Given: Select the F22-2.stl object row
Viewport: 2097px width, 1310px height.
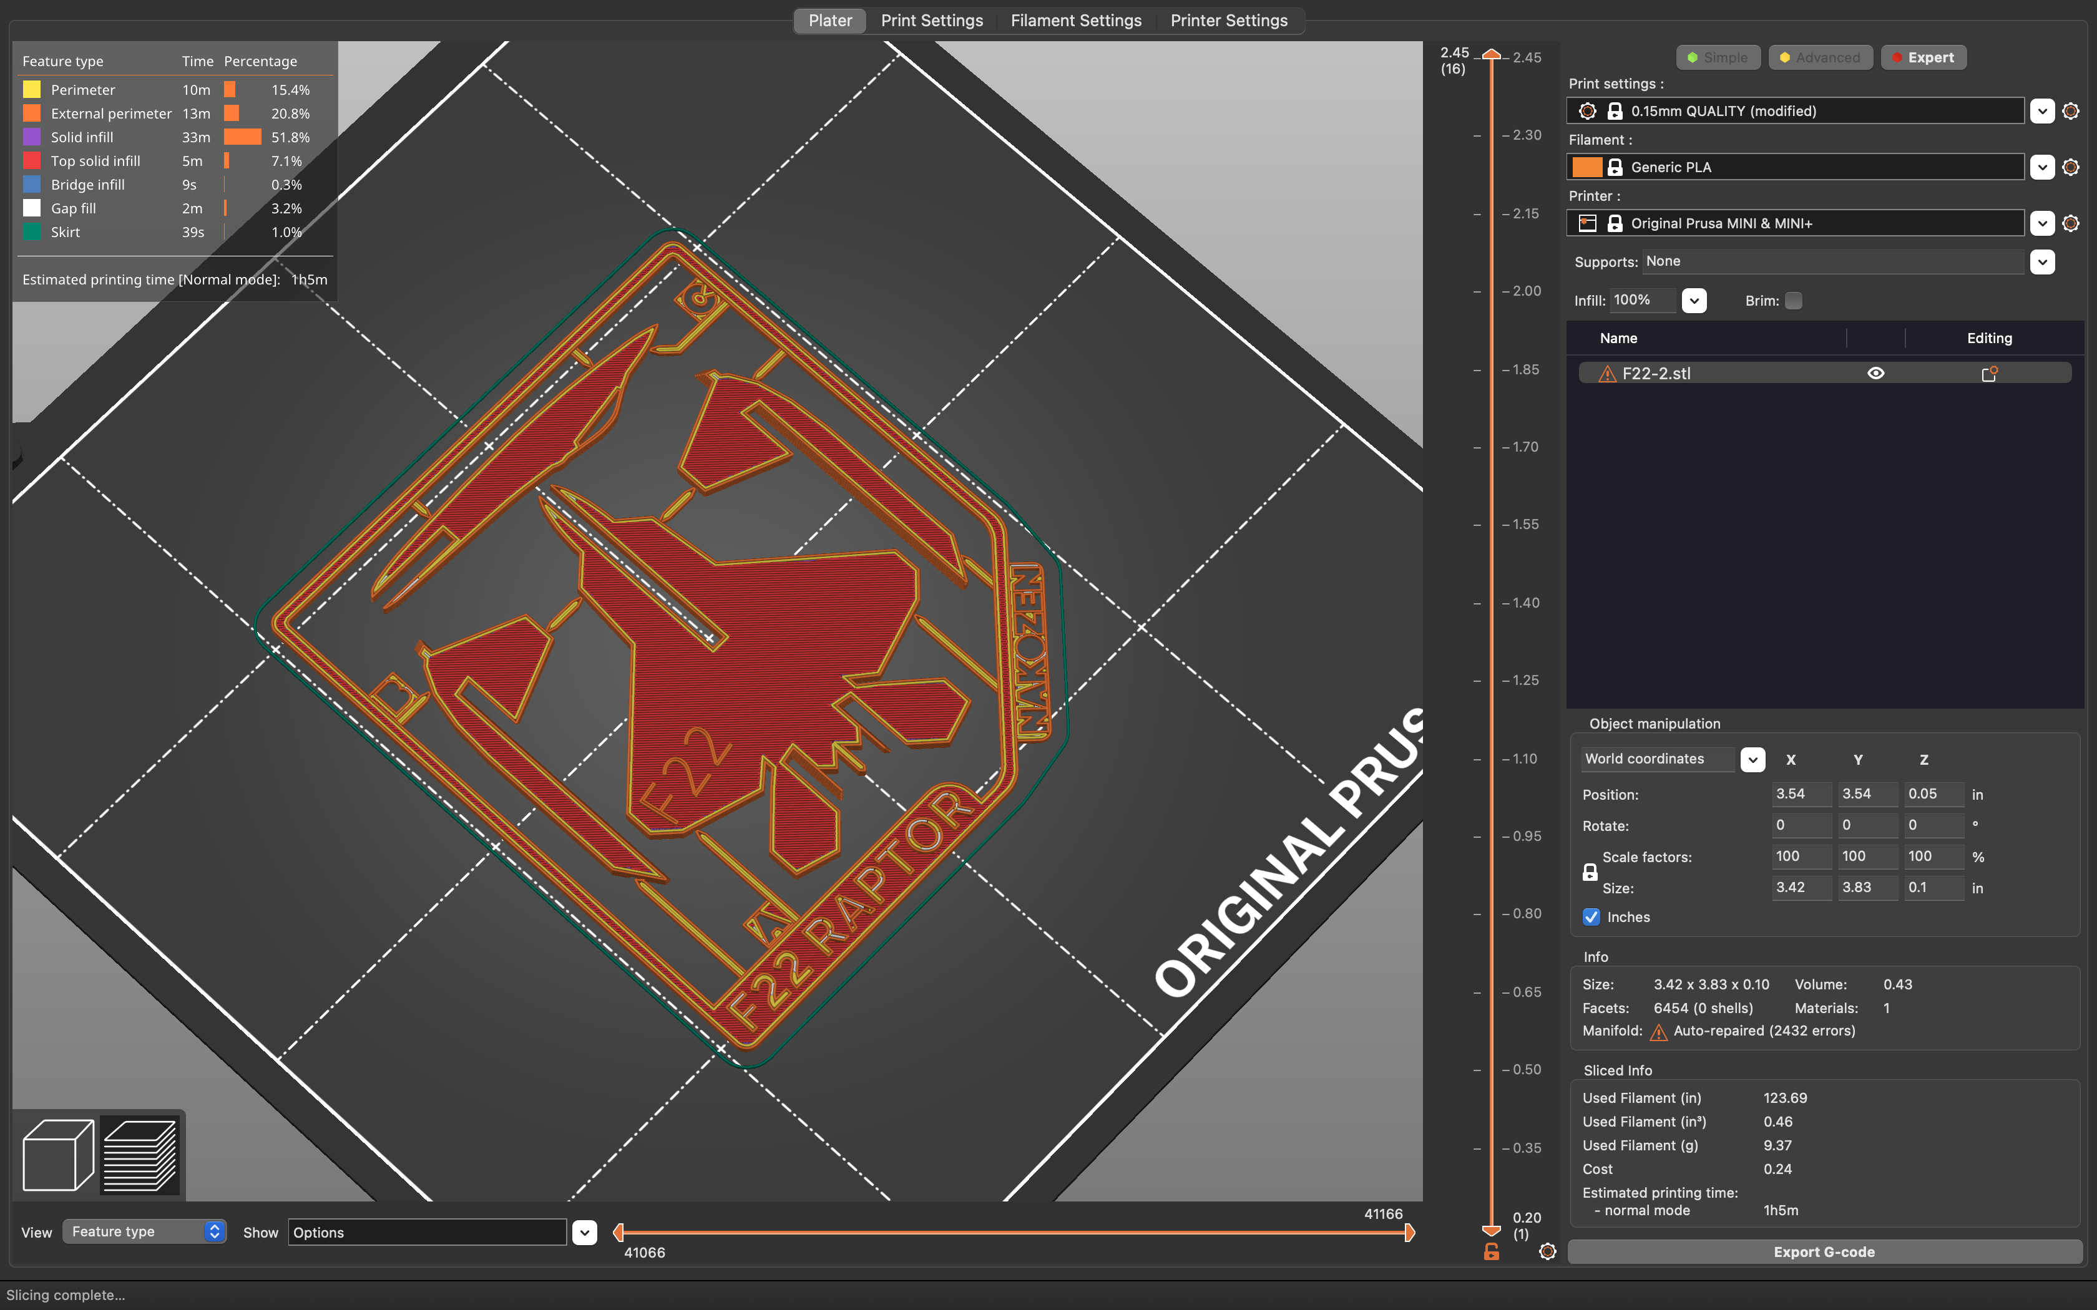Looking at the screenshot, I should [x=1825, y=374].
